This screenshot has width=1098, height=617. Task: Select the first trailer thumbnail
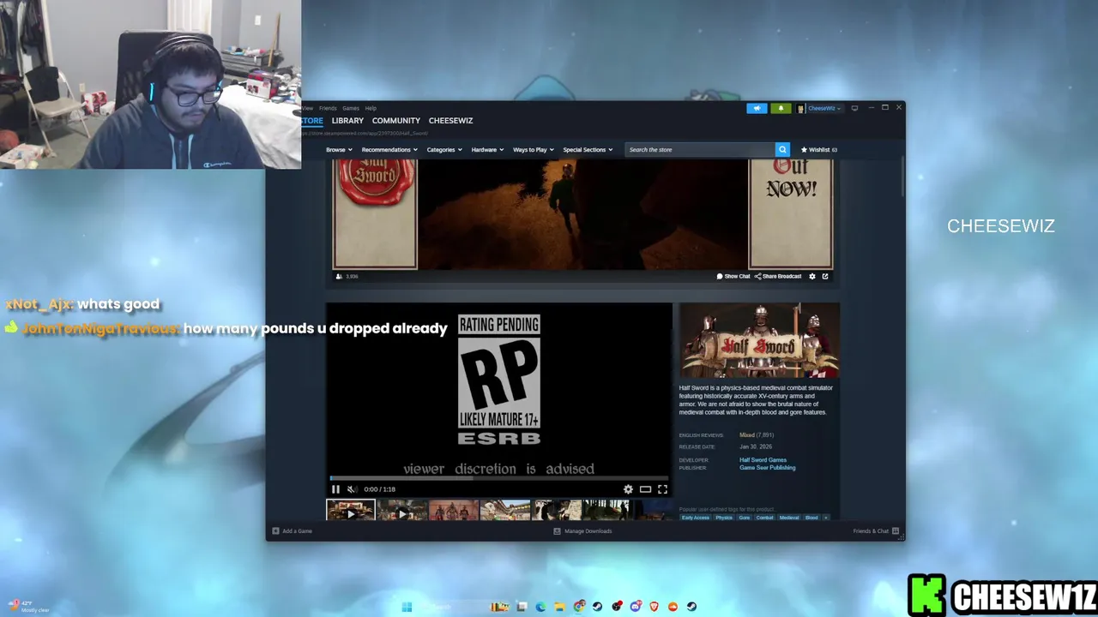coord(351,511)
